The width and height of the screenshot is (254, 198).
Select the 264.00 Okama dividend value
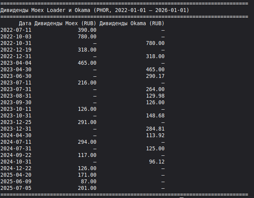tap(155, 89)
